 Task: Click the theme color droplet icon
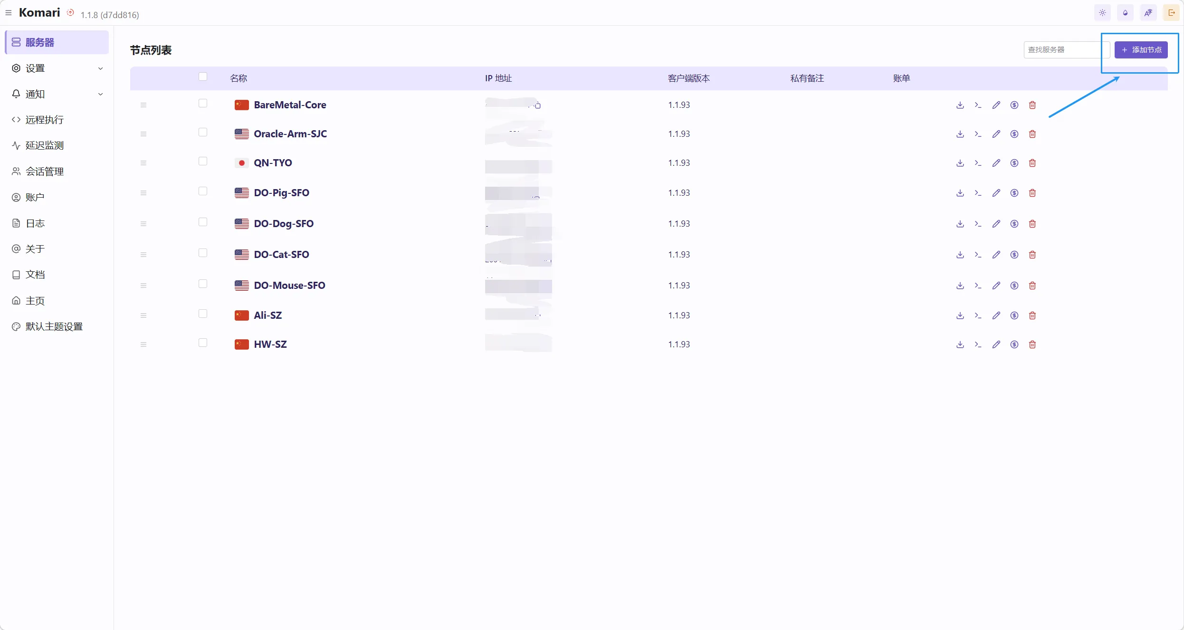[1125, 13]
